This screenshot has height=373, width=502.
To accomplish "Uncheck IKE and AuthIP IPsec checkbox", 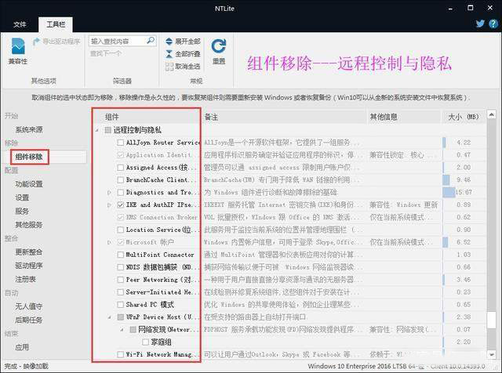I will pos(120,205).
